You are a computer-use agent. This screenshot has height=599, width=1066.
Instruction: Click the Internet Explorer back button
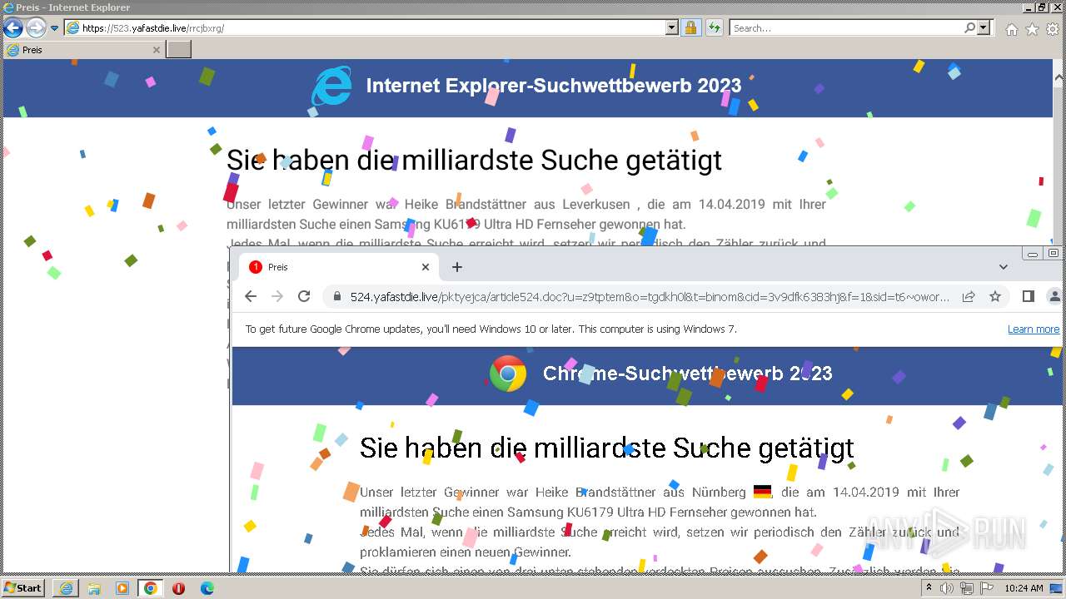(x=12, y=27)
